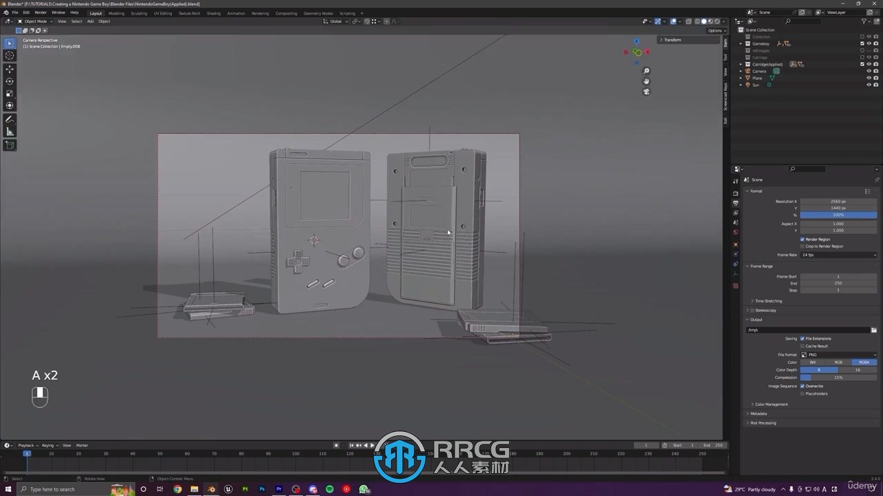The height and width of the screenshot is (496, 883).
Task: Toggle camera view gizmo icon
Action: 646,92
